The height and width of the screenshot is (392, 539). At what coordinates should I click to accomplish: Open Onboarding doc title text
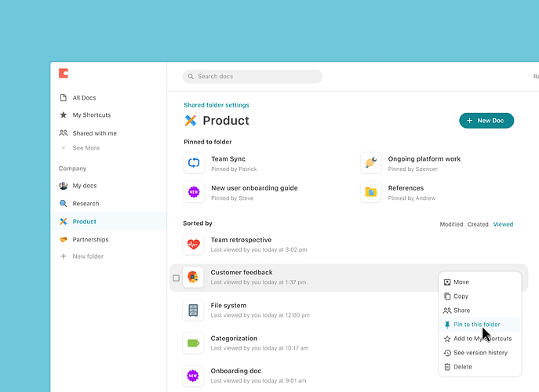click(236, 371)
